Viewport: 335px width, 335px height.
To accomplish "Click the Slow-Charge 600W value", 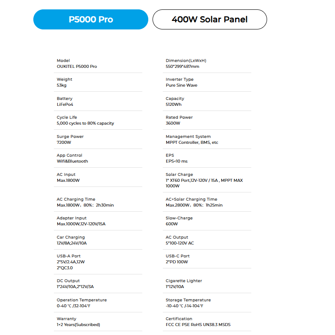I will point(171,224).
